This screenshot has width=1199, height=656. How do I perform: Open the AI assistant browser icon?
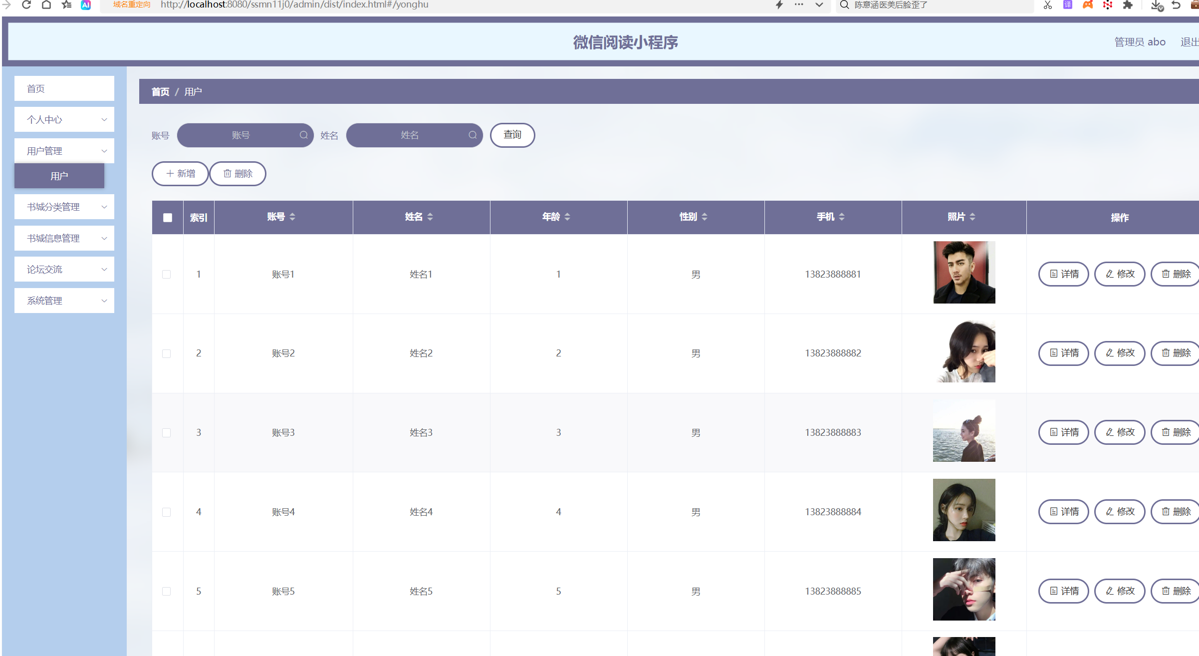pos(86,5)
